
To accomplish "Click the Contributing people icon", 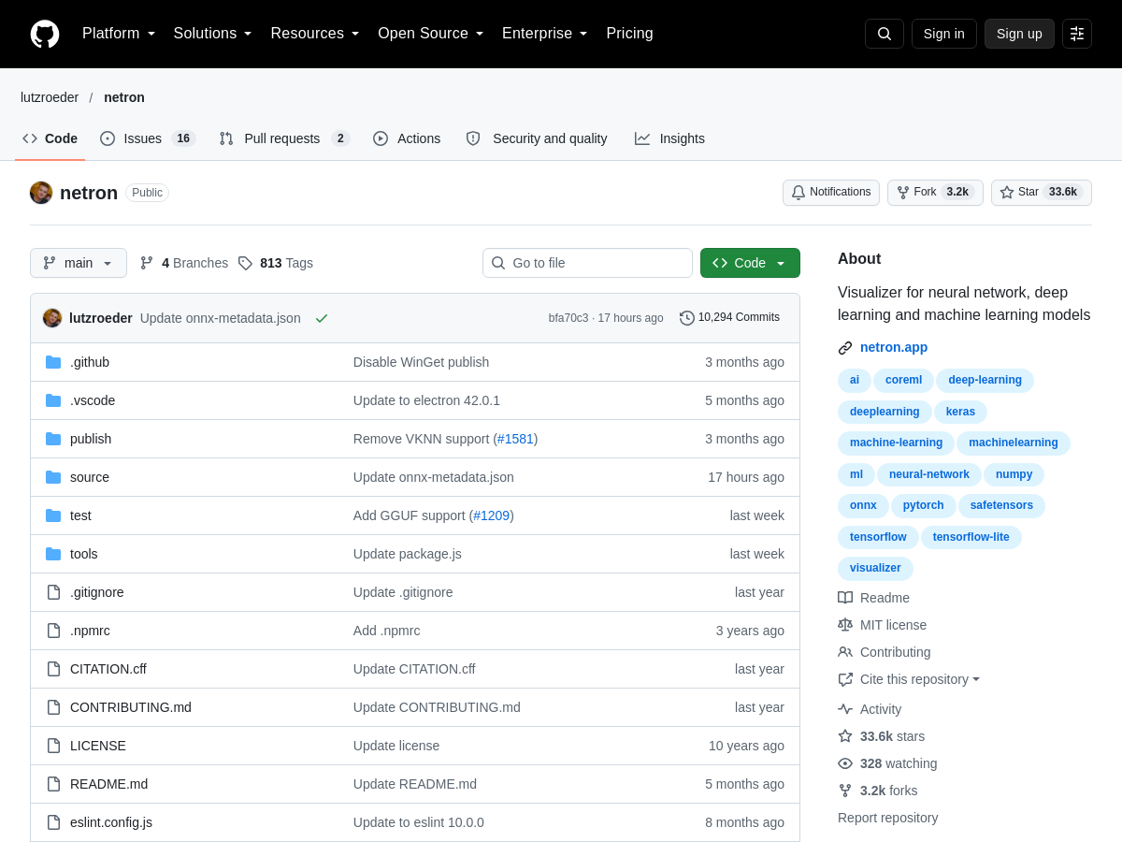I will (845, 652).
